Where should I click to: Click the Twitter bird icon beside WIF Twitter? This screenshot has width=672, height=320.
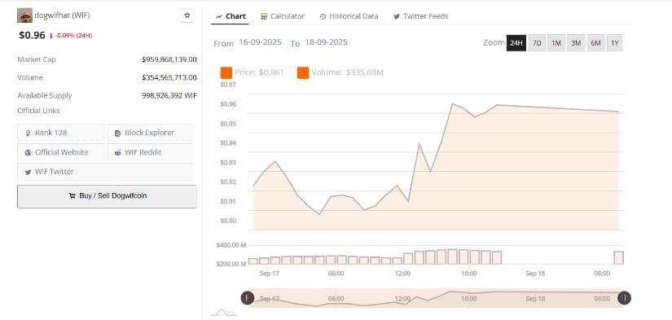tap(29, 172)
